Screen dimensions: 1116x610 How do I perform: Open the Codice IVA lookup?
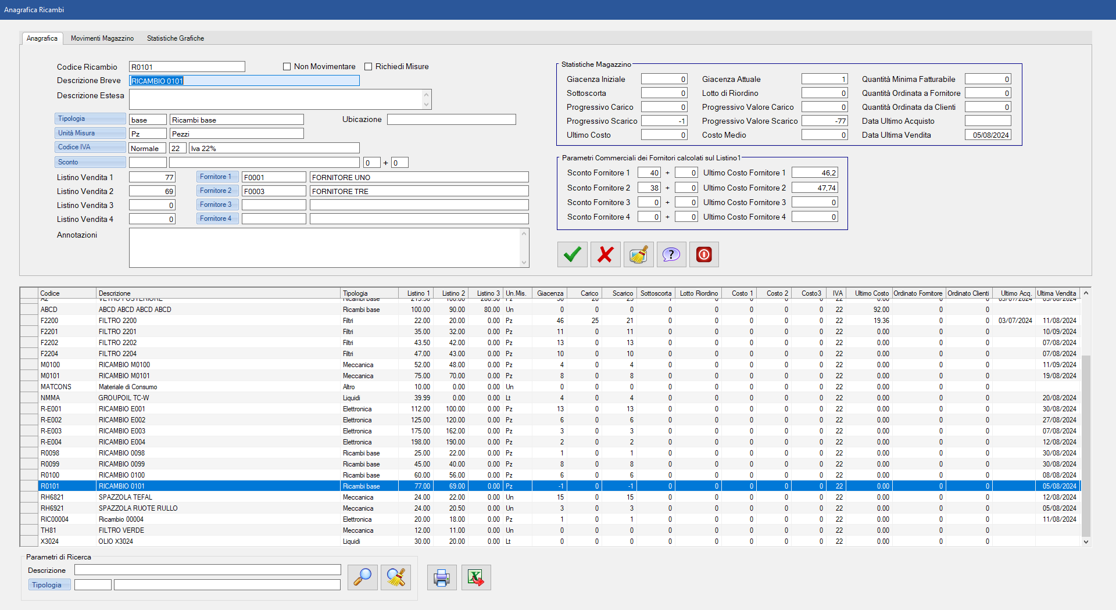tap(90, 147)
